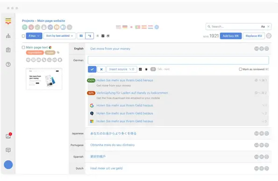This screenshot has width=278, height=181.
Task: Select the German flag in the language bar
Action: (x=125, y=27)
